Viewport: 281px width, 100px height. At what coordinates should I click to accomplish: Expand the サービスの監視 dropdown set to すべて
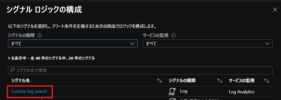[207, 43]
